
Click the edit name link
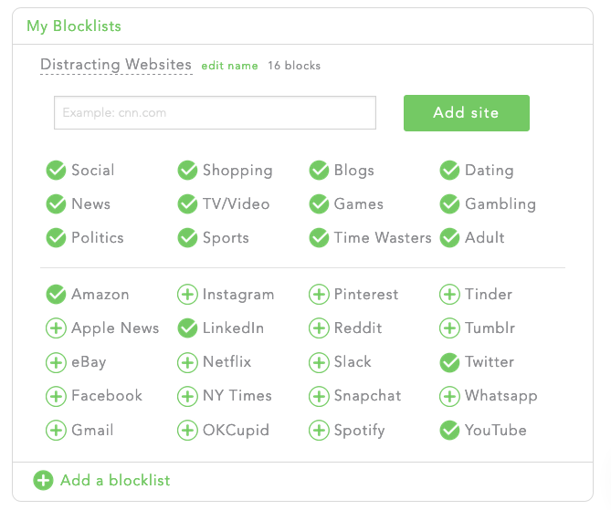[229, 66]
